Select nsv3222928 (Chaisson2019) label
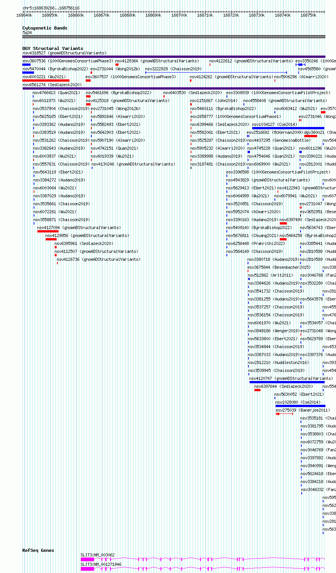The height and width of the screenshot is (573, 336). point(174,69)
